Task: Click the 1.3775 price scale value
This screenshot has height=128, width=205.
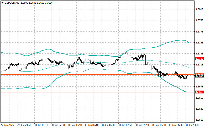Action: pos(200,32)
